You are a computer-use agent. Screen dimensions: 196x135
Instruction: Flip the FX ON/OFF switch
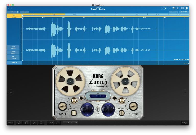click(x=98, y=109)
